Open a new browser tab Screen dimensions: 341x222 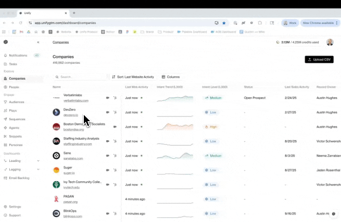74,13
